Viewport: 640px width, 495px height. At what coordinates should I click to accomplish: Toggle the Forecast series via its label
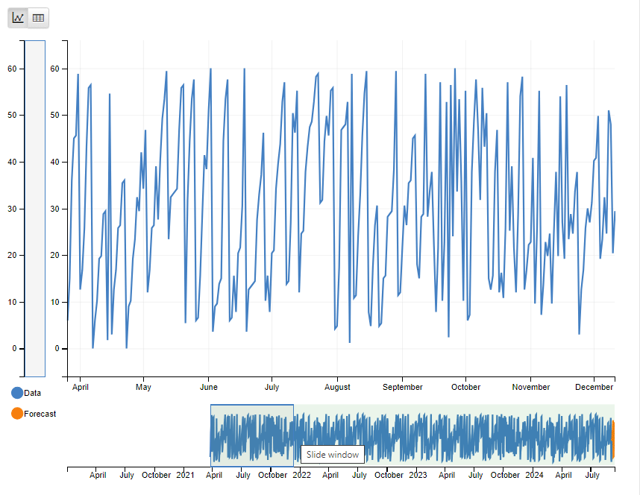(x=40, y=414)
